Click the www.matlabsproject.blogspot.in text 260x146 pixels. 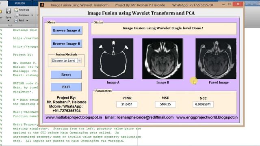pyautogui.click(x=74, y=117)
